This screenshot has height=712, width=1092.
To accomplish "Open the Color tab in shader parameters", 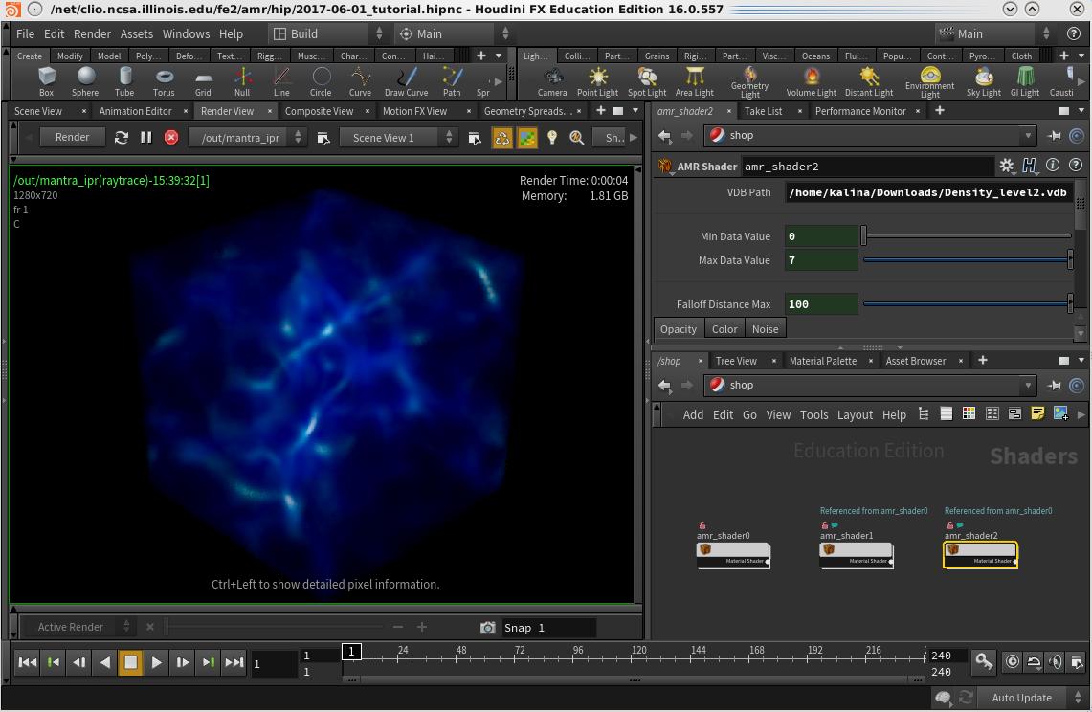I will click(724, 329).
